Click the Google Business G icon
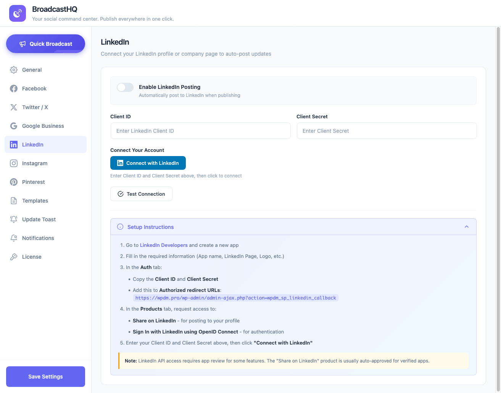Viewport: 501px width, 393px height. click(14, 126)
